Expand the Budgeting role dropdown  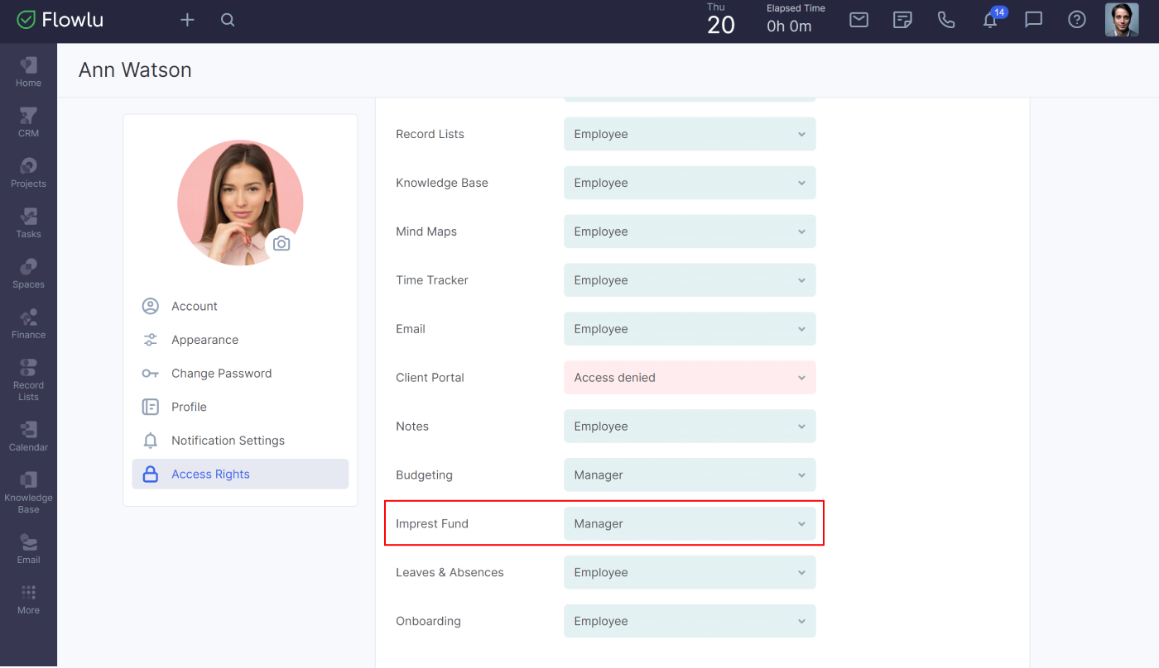point(690,475)
